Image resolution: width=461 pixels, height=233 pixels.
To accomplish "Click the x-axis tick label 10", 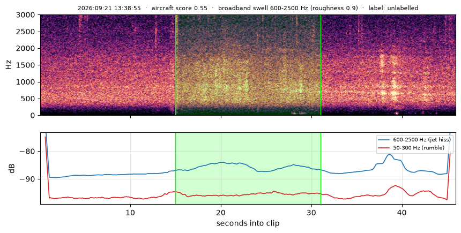I will point(130,212).
